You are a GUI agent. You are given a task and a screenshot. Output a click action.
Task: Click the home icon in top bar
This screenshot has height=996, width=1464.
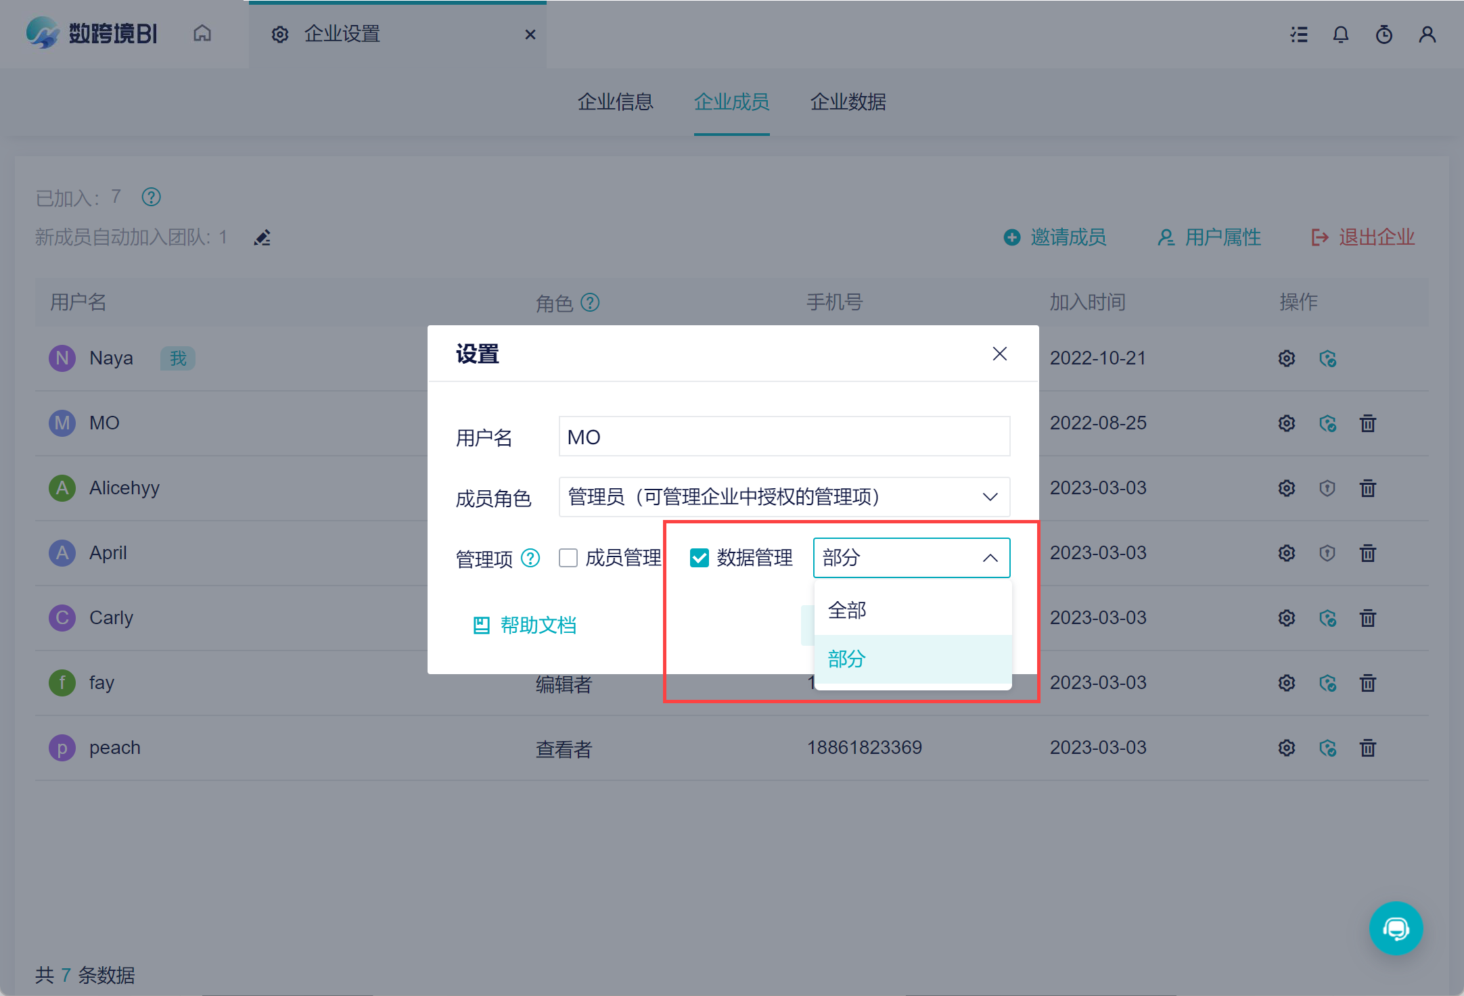click(202, 33)
